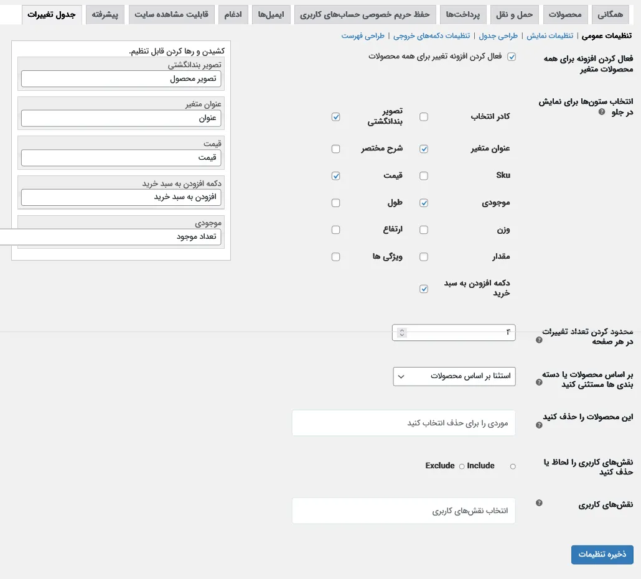Untick the دکمه افزودن به سبد خرید checkbox

[x=424, y=289]
